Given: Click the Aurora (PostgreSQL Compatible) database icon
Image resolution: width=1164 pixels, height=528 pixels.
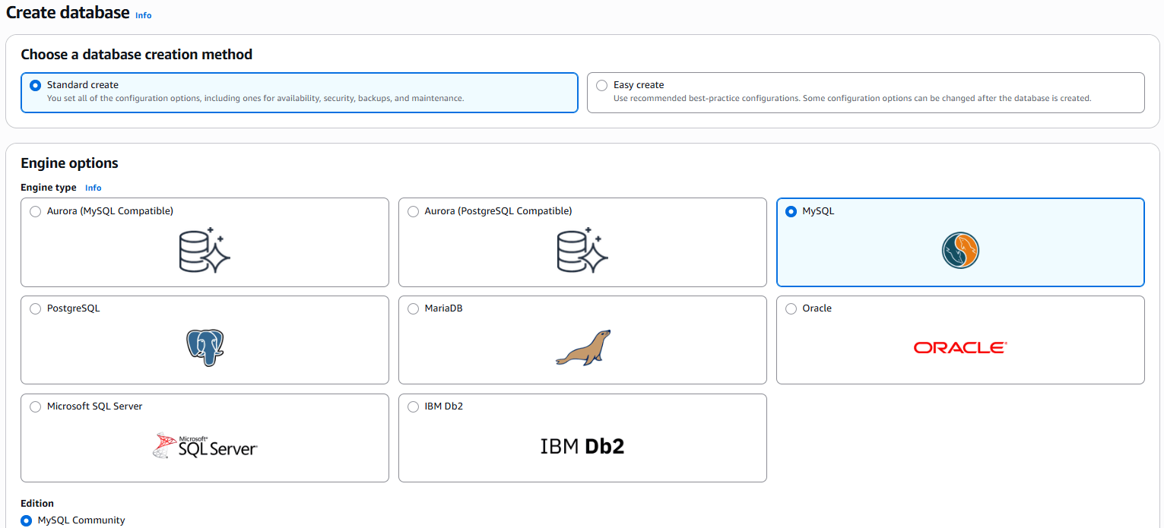Looking at the screenshot, I should pos(582,248).
